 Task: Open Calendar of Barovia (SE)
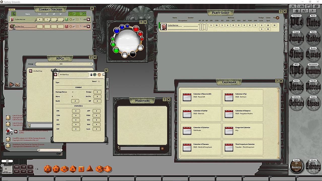[201, 97]
